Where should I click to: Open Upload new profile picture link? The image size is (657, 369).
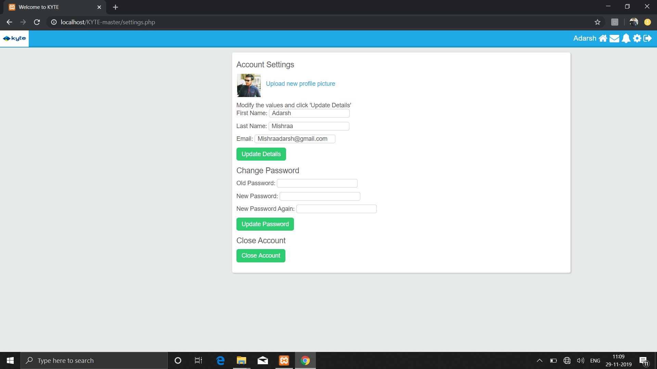(300, 83)
